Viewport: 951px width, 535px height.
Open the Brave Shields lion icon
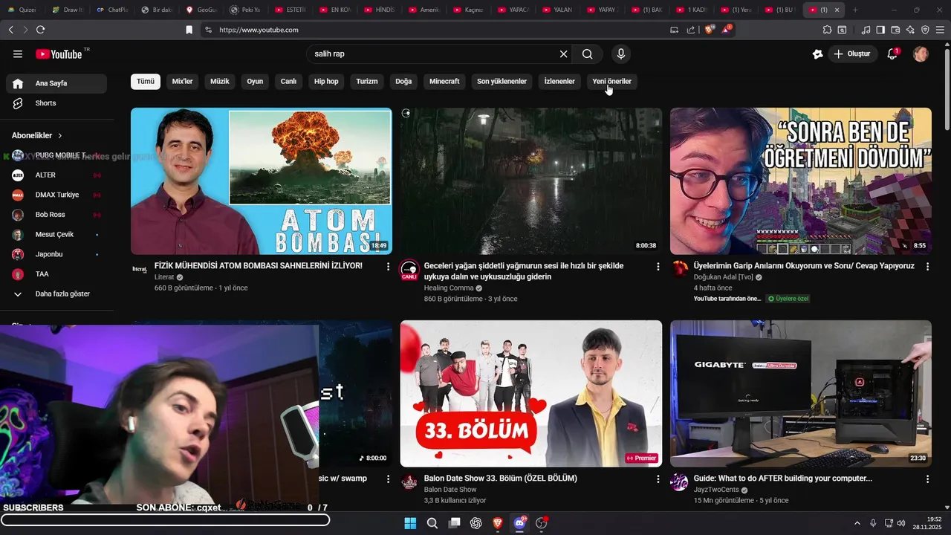click(709, 30)
